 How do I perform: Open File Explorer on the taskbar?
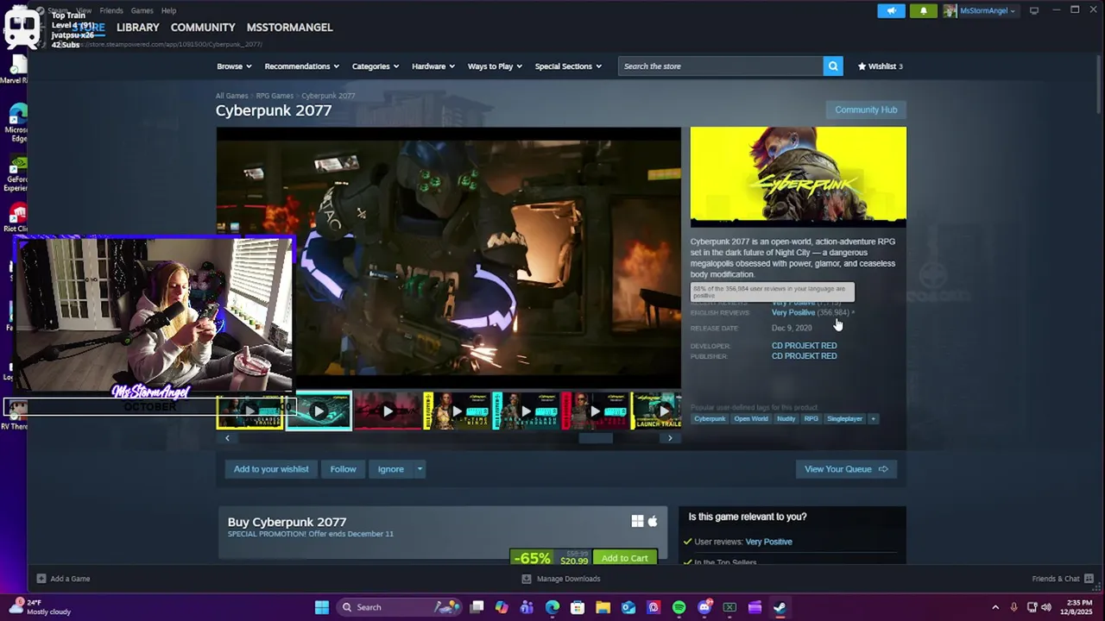(x=603, y=607)
